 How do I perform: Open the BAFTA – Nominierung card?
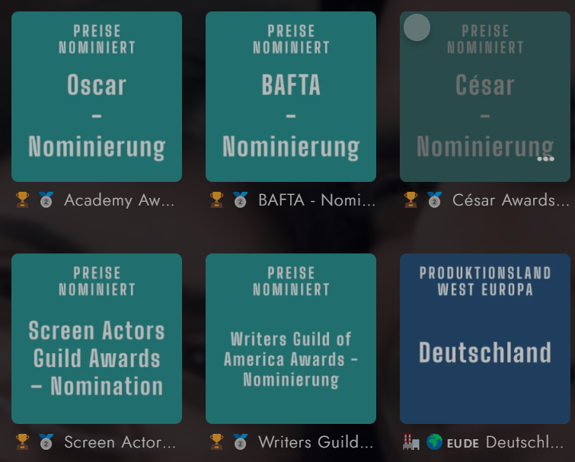coord(291,97)
